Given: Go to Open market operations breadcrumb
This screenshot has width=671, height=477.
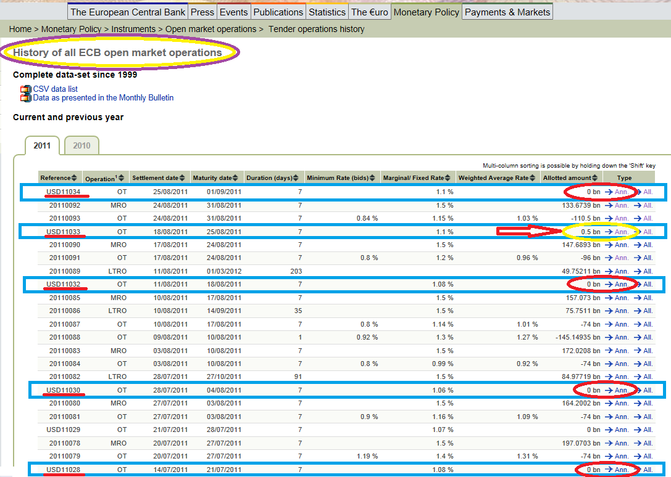Looking at the screenshot, I should pos(211,29).
